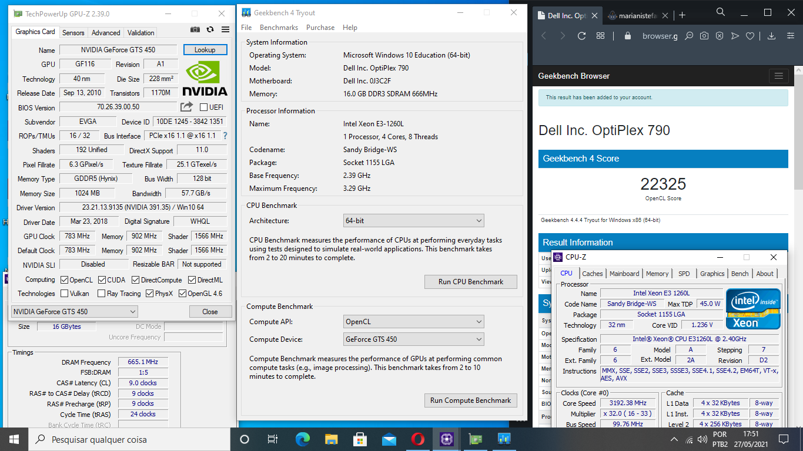Toggle Vulkan checkbox
Viewport: 803px width, 451px height.
(x=65, y=294)
